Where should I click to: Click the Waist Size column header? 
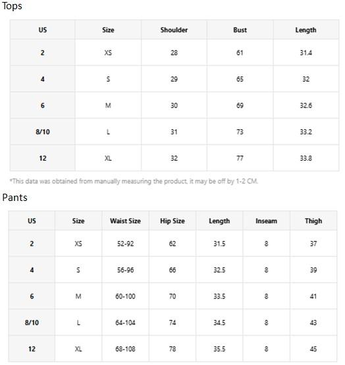[x=125, y=221]
